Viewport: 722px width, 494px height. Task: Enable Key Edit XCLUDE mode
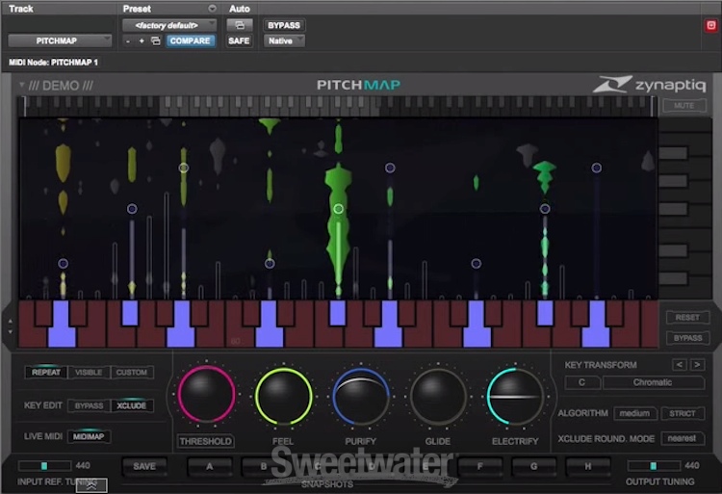[x=132, y=405]
